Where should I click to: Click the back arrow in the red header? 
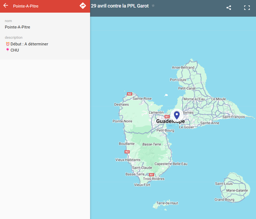(6, 6)
